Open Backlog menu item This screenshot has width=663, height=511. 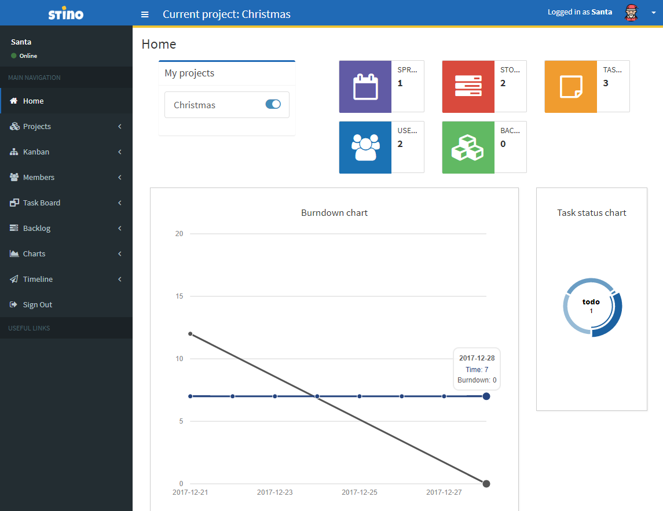[67, 228]
